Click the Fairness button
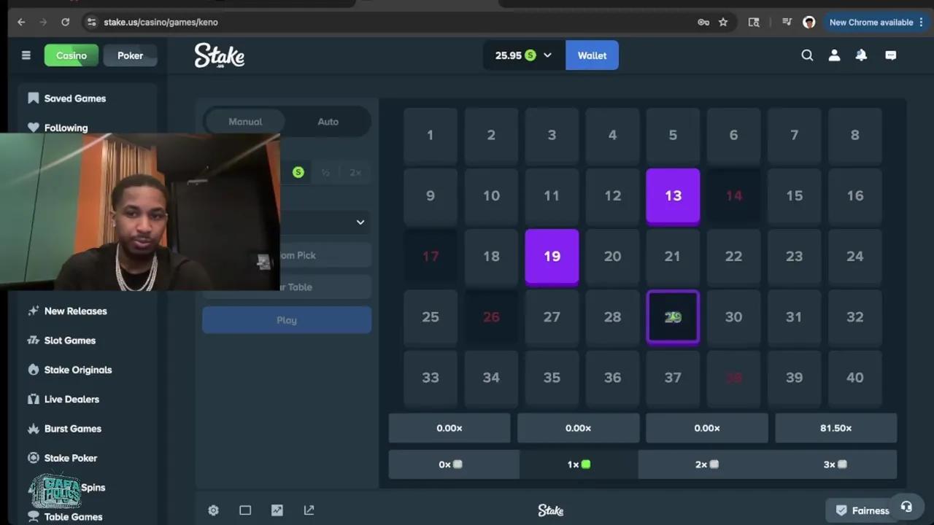 click(x=862, y=510)
